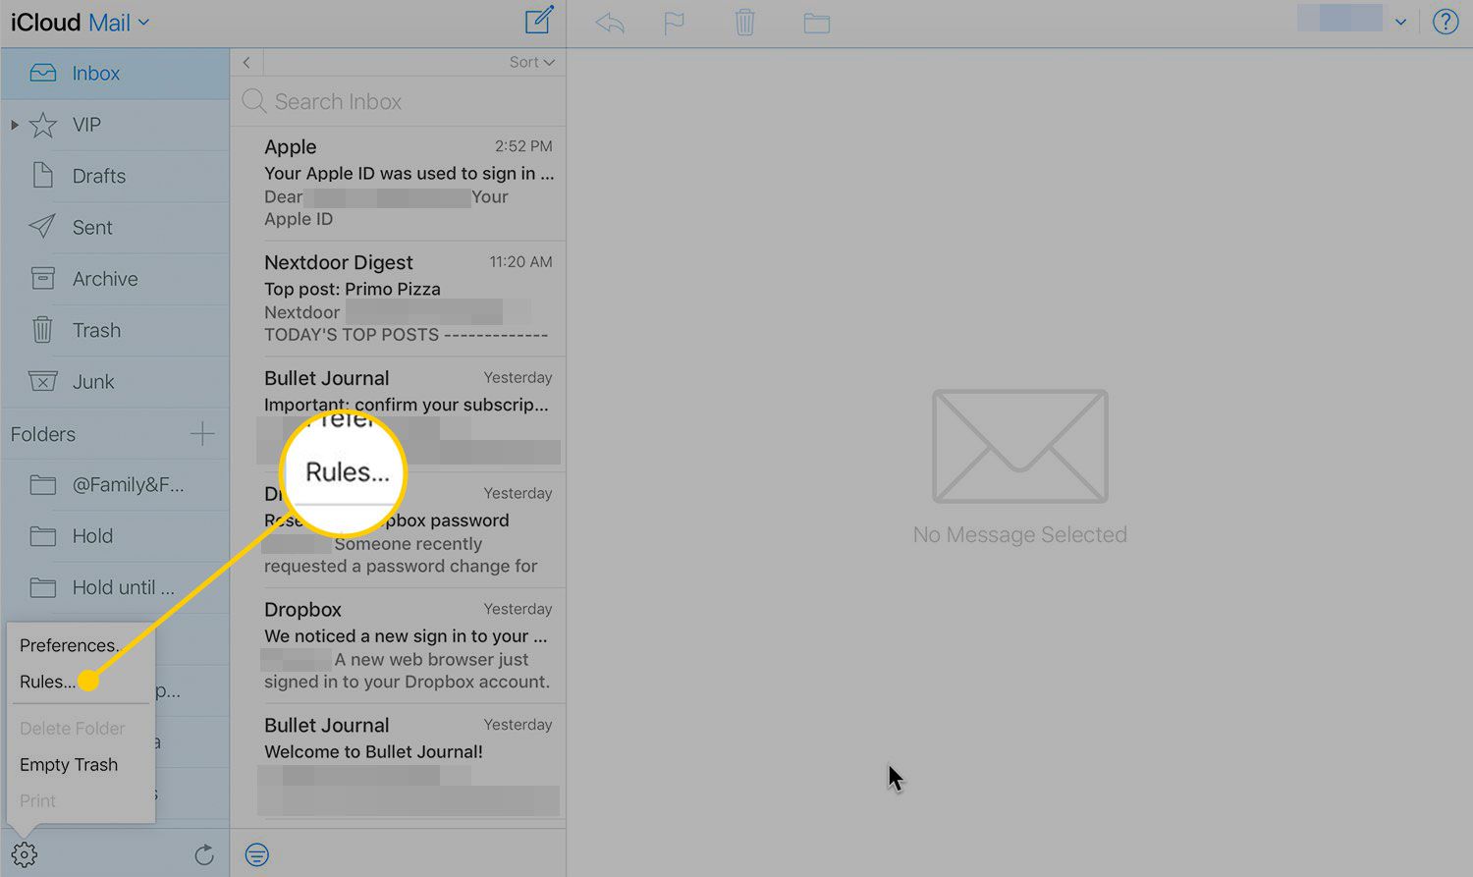Click the Inbox tray icon
The height and width of the screenshot is (877, 1473).
(42, 74)
